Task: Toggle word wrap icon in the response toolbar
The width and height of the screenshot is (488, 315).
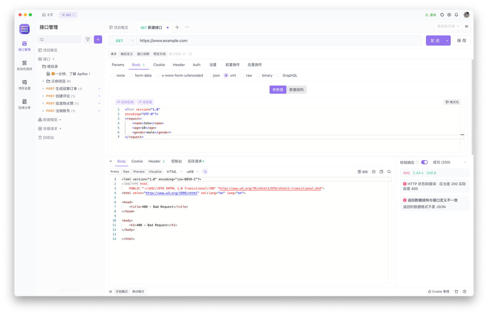Action: pos(205,172)
